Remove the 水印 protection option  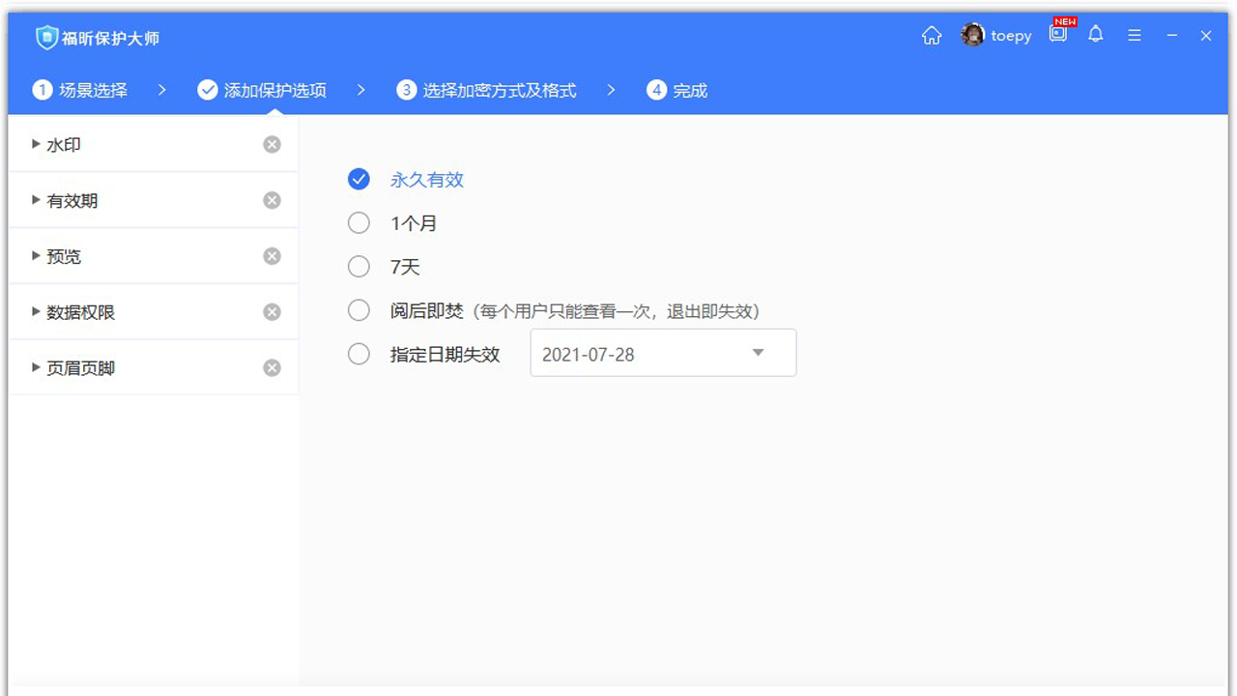[x=272, y=143]
